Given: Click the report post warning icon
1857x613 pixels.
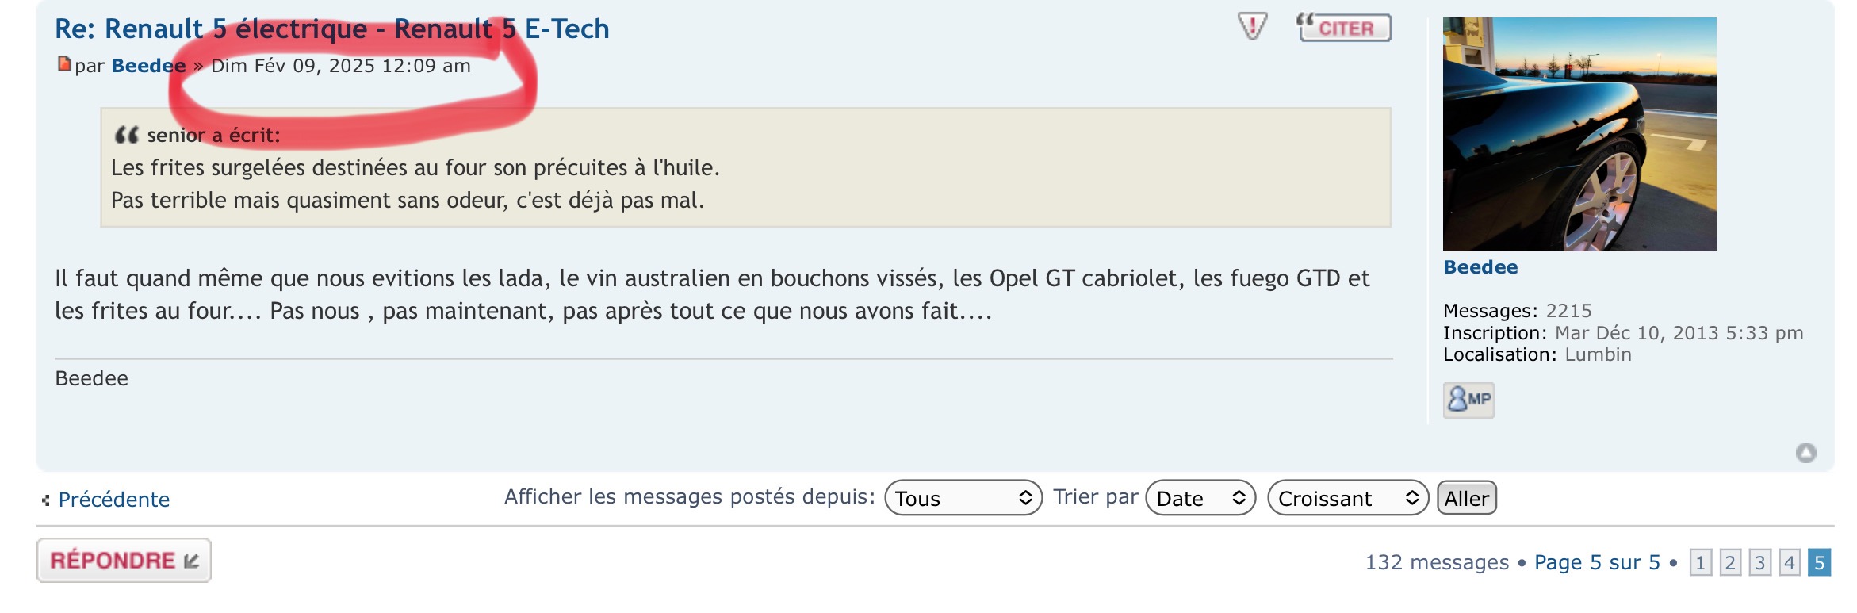Looking at the screenshot, I should (1252, 27).
